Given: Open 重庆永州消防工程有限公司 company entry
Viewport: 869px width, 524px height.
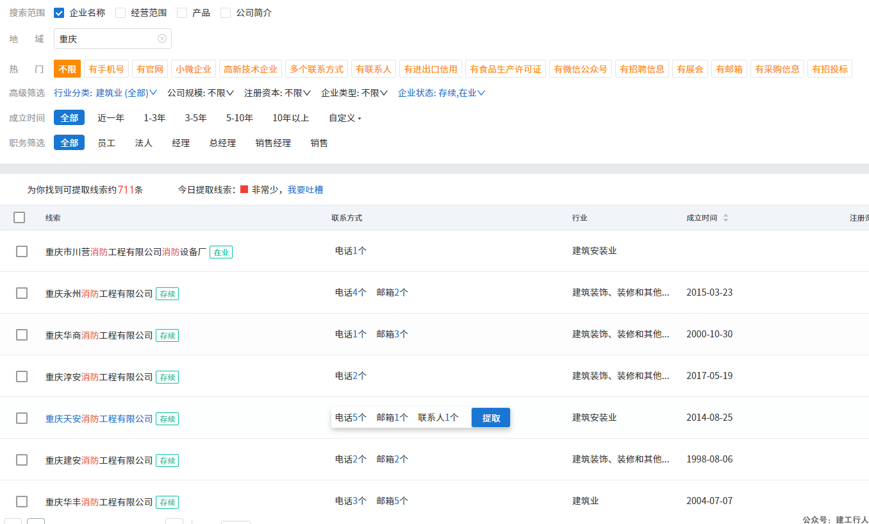Looking at the screenshot, I should point(99,294).
